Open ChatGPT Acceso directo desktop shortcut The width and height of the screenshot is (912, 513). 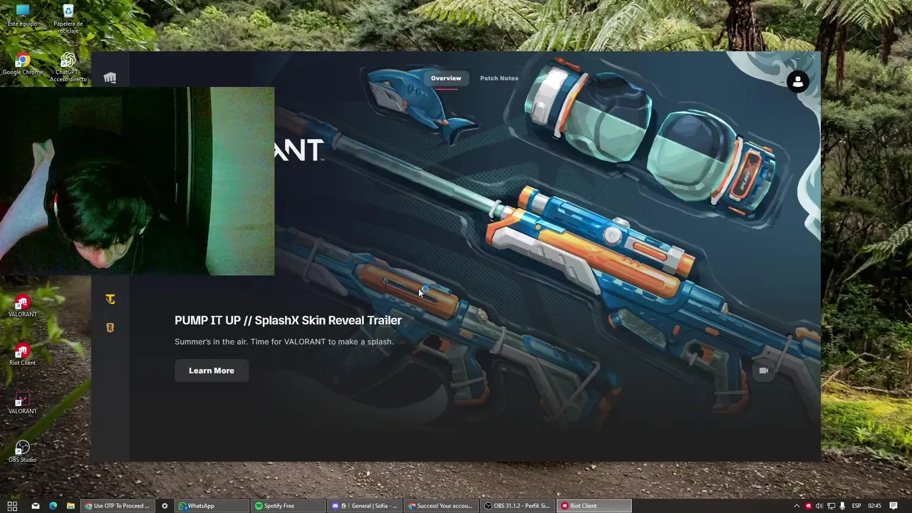tap(68, 68)
